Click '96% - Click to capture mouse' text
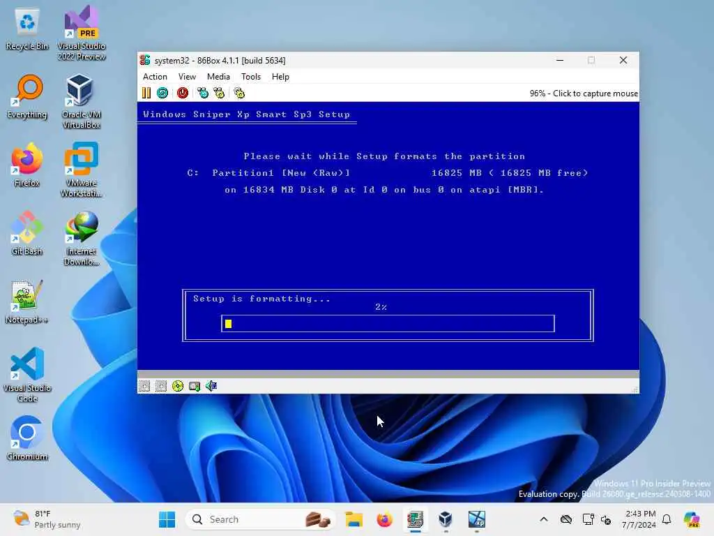This screenshot has width=714, height=536. 584,94
